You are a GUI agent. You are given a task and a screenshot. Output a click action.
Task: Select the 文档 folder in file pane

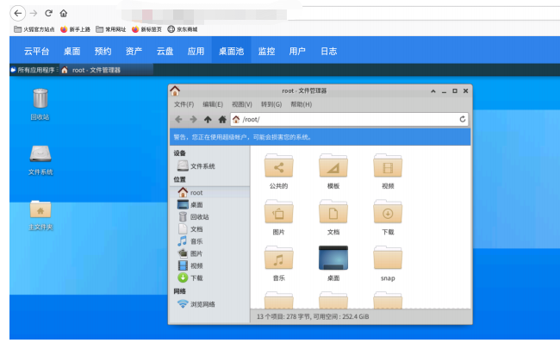click(333, 212)
